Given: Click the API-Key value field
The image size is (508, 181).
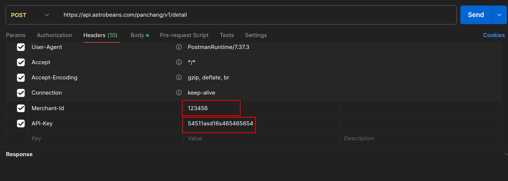Looking at the screenshot, I should [x=220, y=124].
